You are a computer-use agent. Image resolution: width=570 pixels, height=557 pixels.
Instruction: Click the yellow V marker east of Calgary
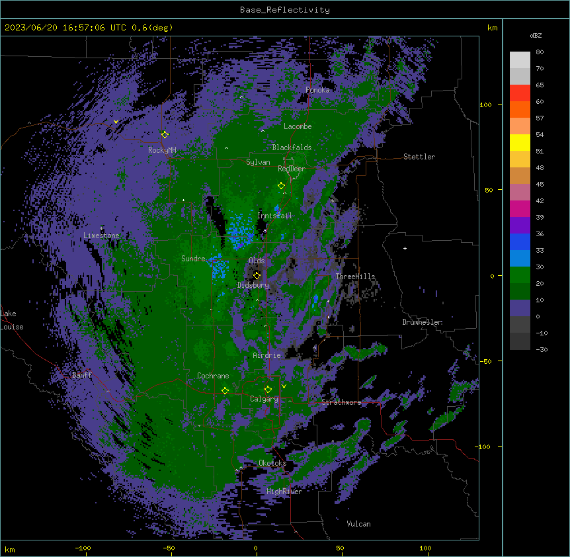(284, 386)
